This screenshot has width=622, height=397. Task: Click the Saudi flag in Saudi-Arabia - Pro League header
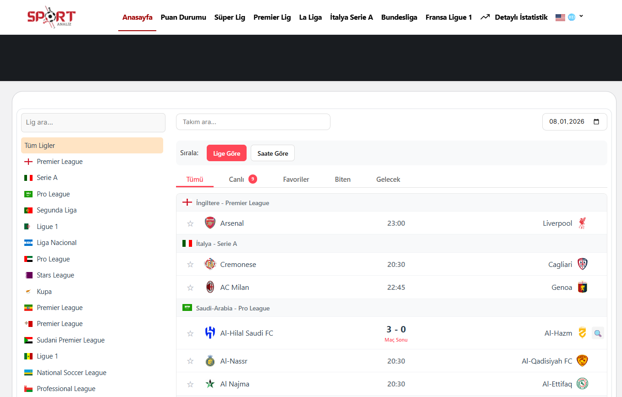pyautogui.click(x=187, y=308)
